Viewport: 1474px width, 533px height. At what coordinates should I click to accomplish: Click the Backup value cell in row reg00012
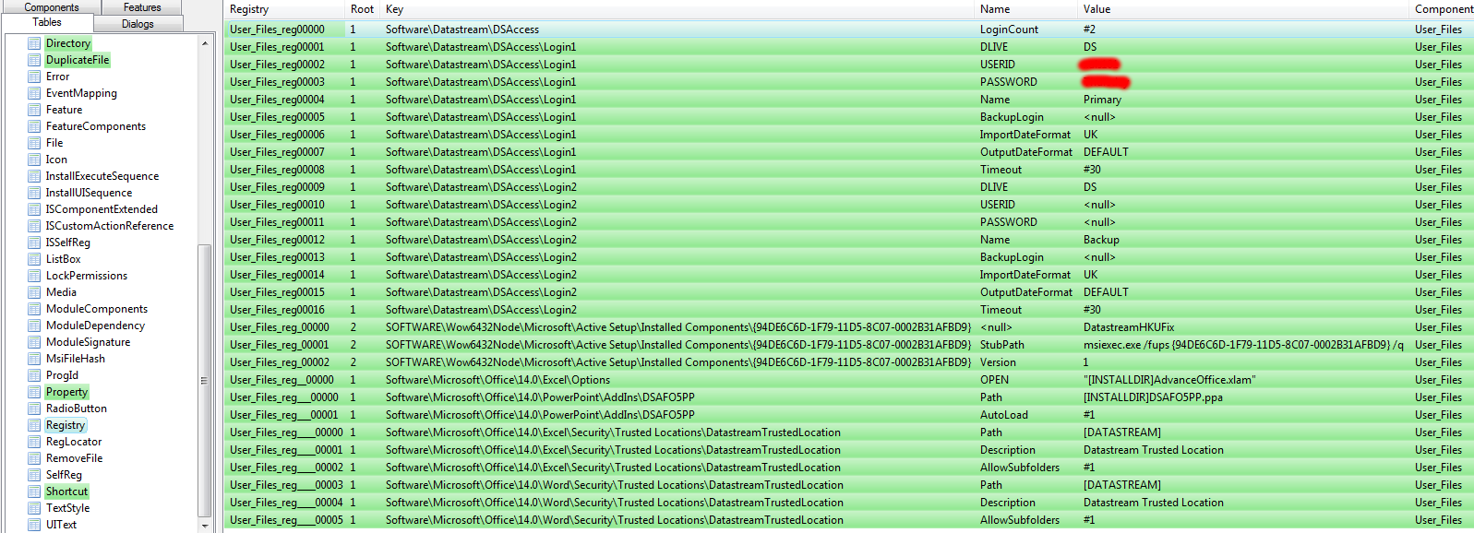click(x=1101, y=240)
